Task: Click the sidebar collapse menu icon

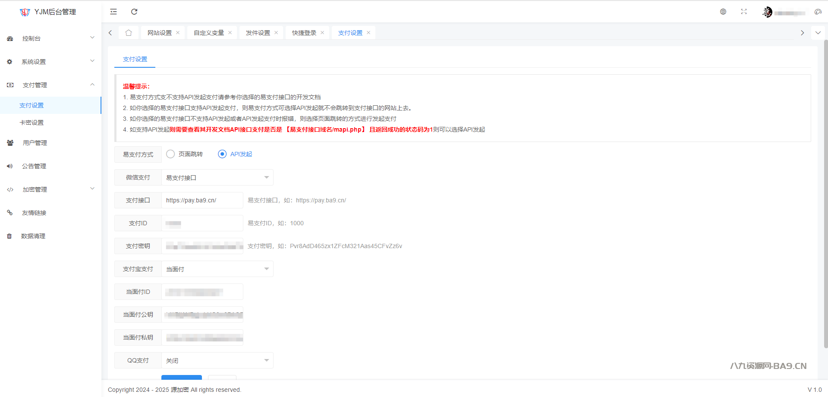Action: 113,12
